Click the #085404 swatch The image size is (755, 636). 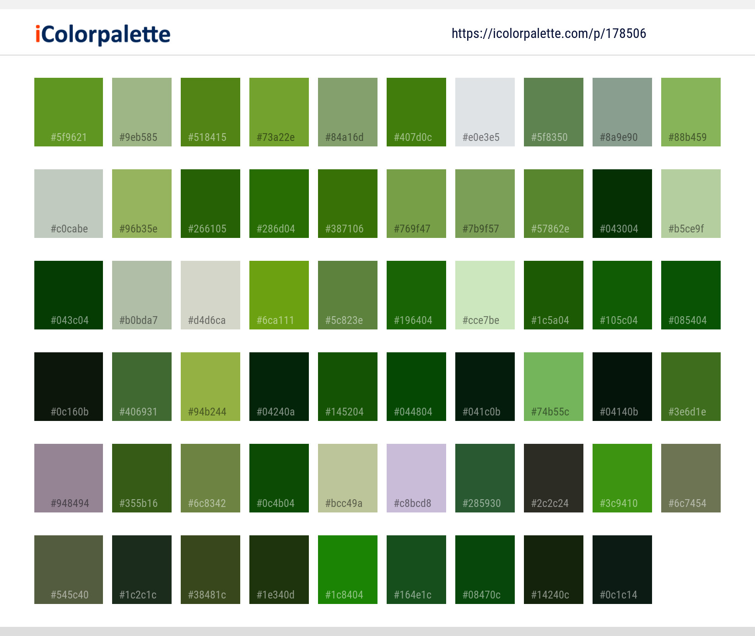click(x=691, y=295)
